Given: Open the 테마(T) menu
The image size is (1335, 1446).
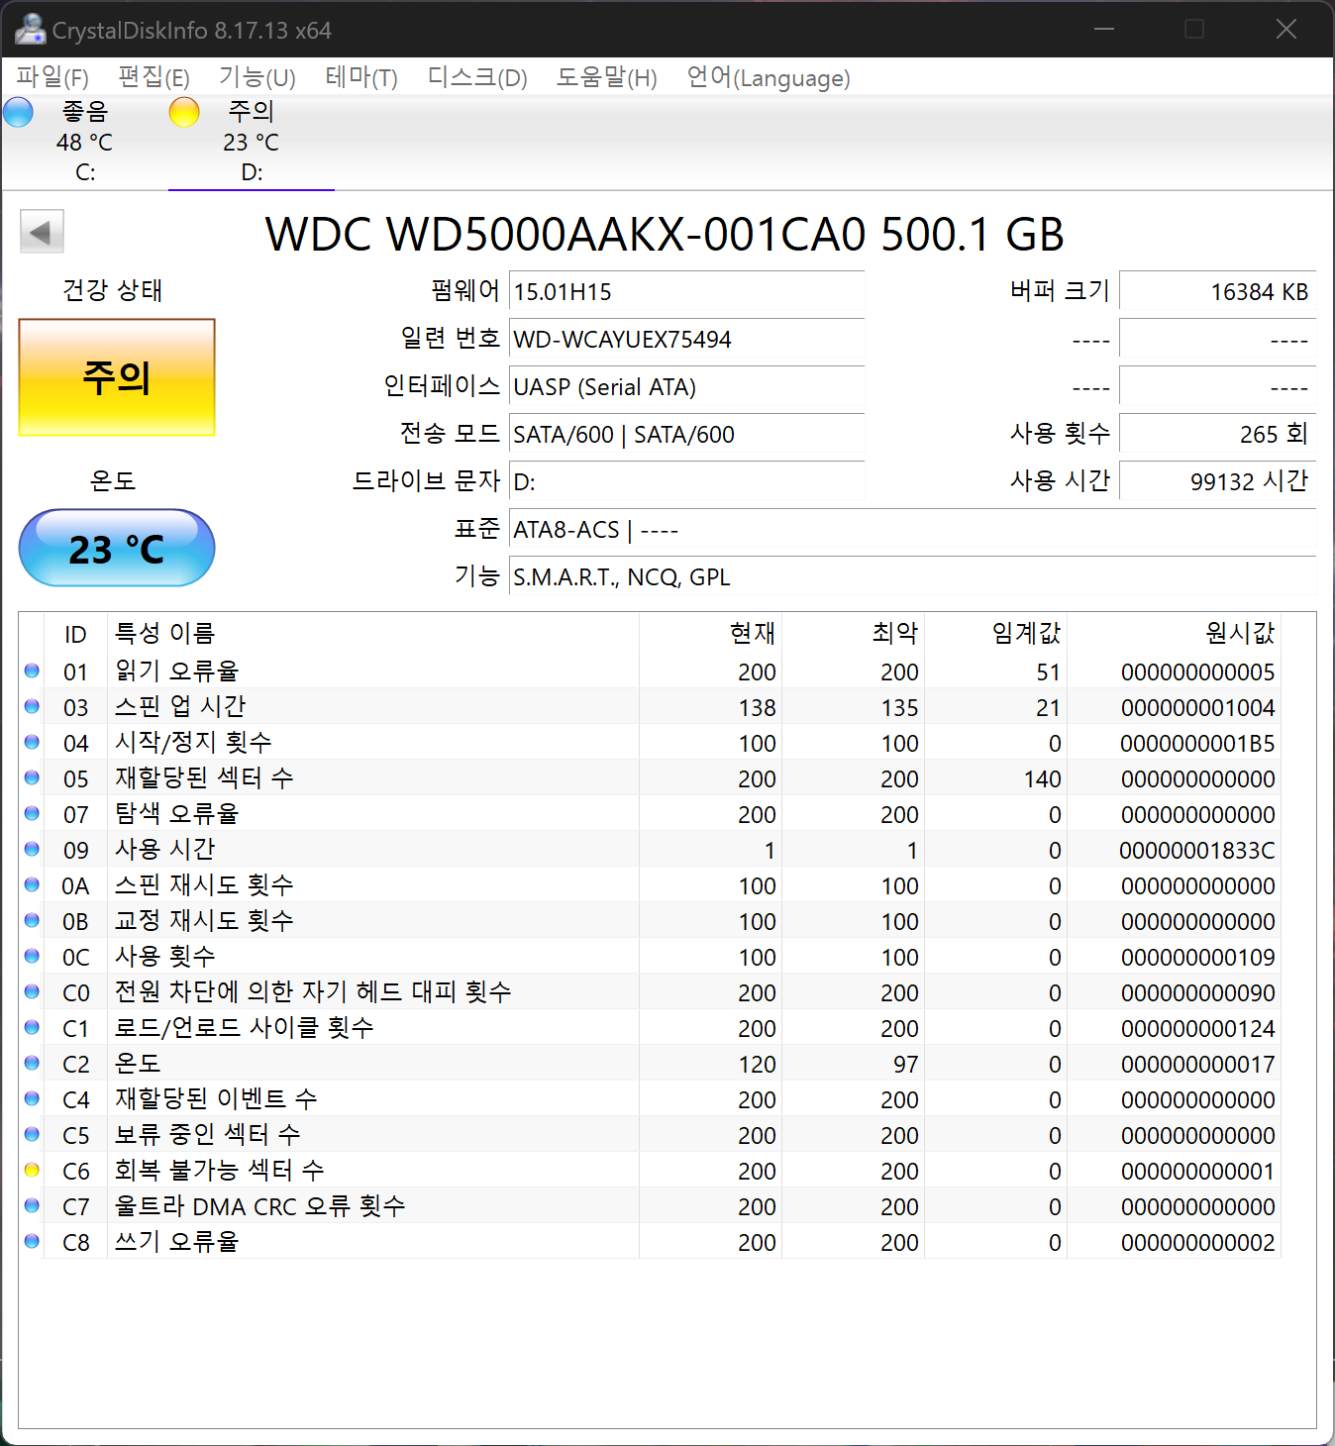Looking at the screenshot, I should pyautogui.click(x=361, y=77).
